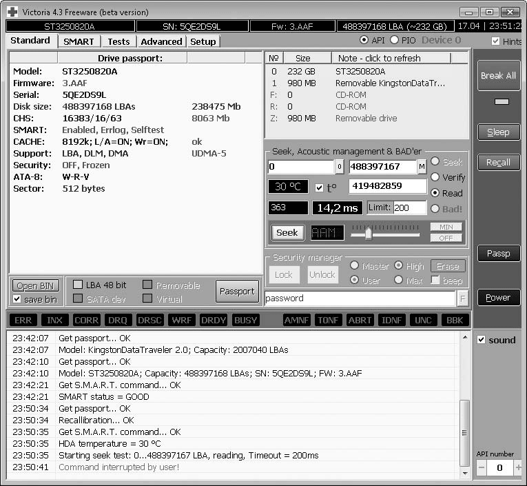
Task: Click the BBK error indicator
Action: coord(455,320)
